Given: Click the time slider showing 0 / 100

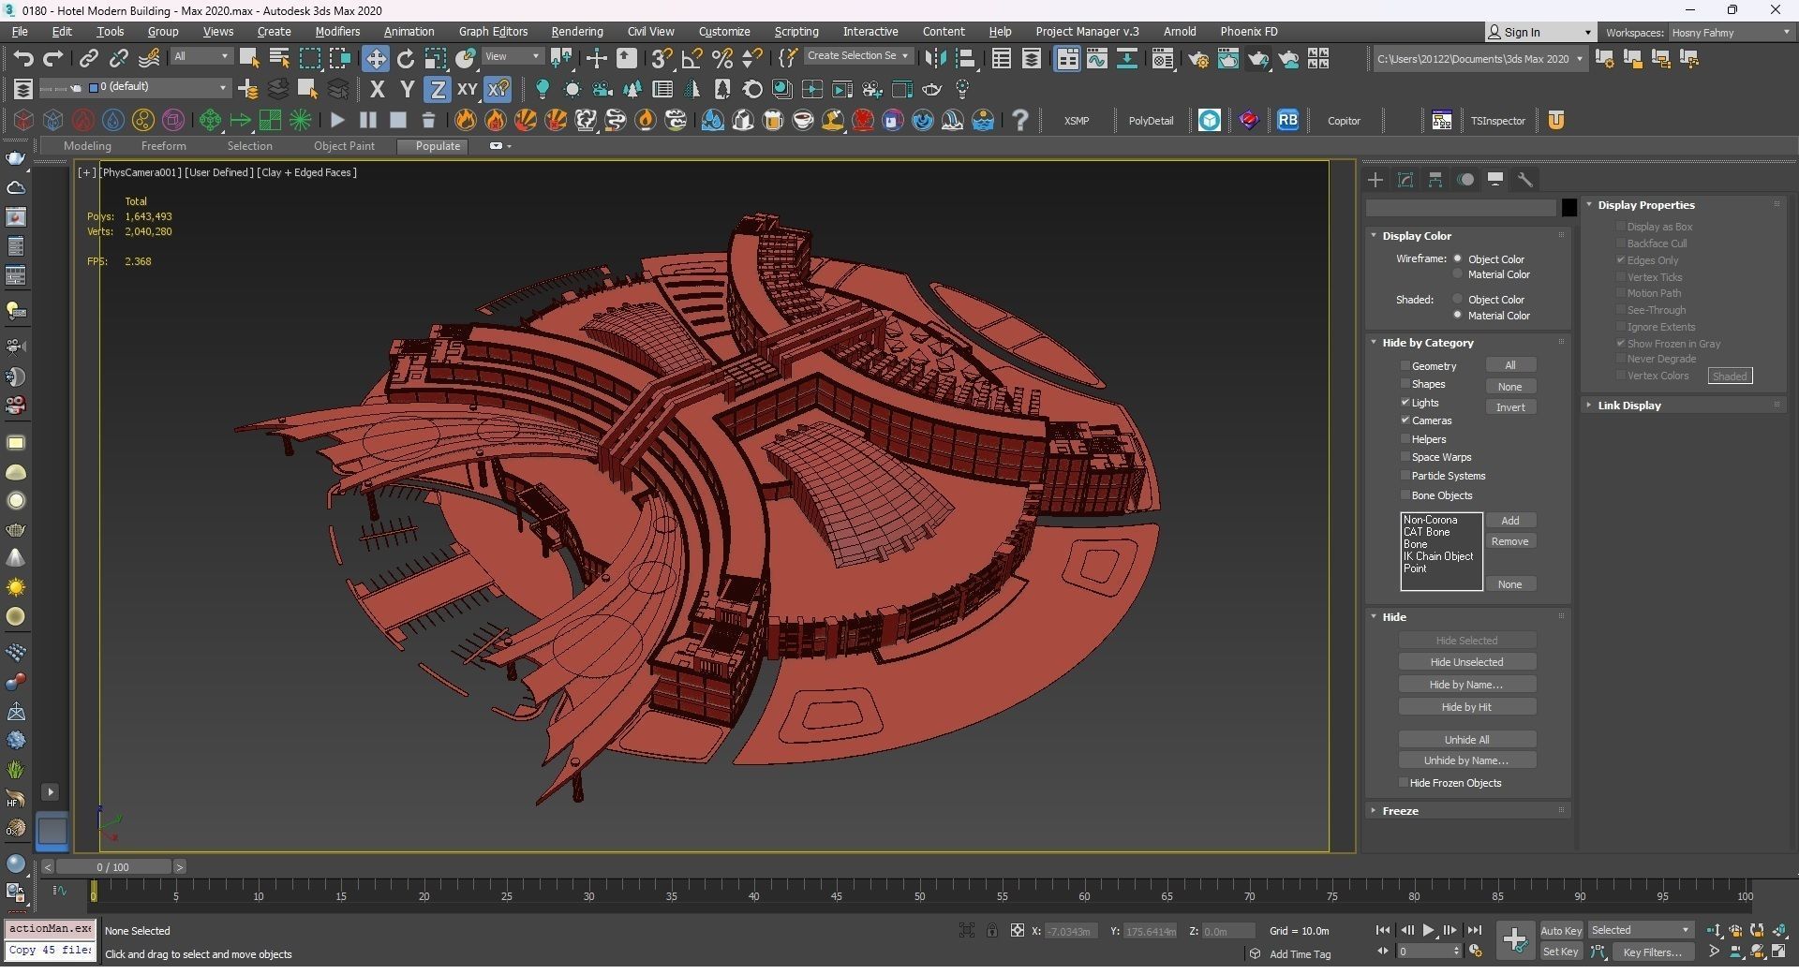Looking at the screenshot, I should [x=112, y=867].
